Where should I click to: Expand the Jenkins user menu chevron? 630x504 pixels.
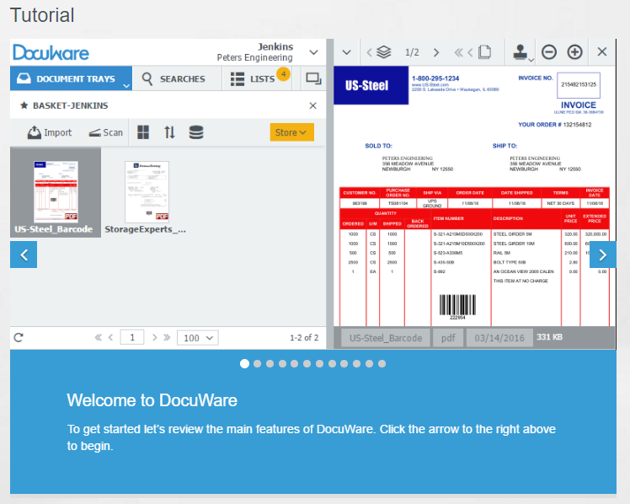(x=313, y=52)
